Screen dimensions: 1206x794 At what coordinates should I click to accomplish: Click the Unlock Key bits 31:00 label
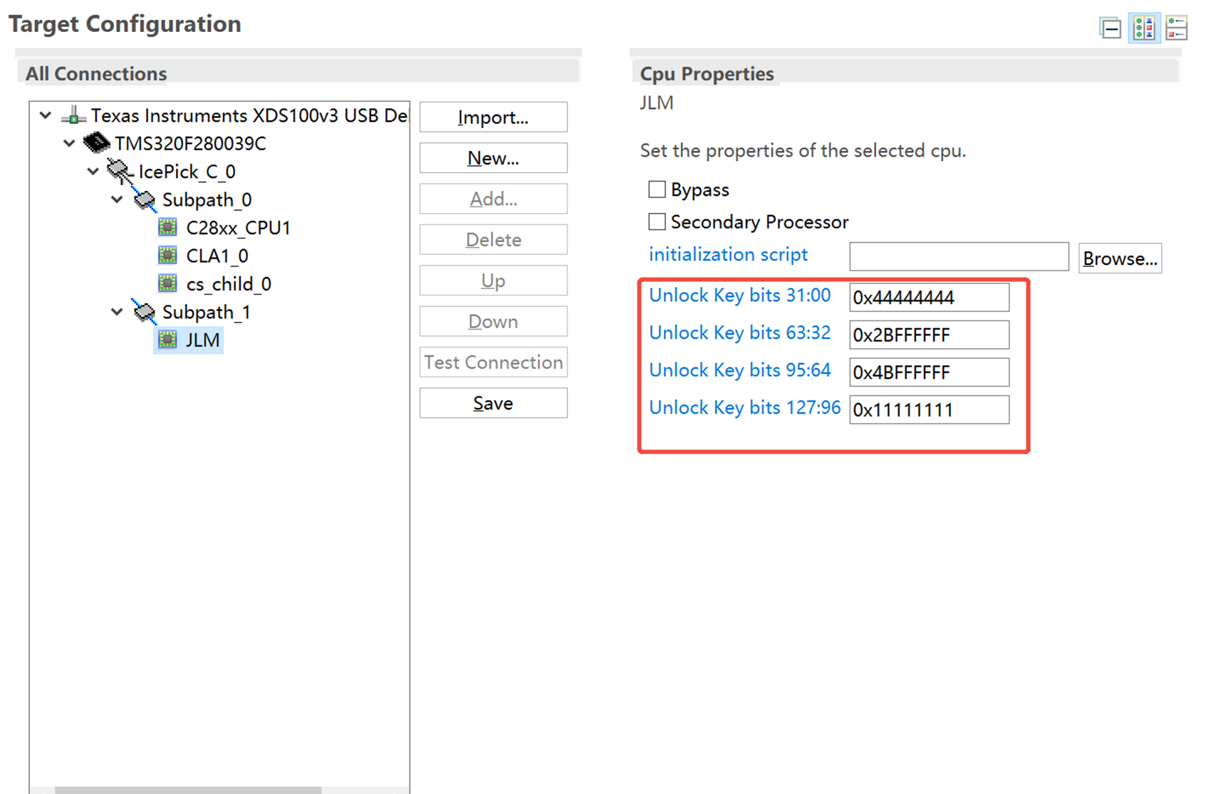pos(739,296)
